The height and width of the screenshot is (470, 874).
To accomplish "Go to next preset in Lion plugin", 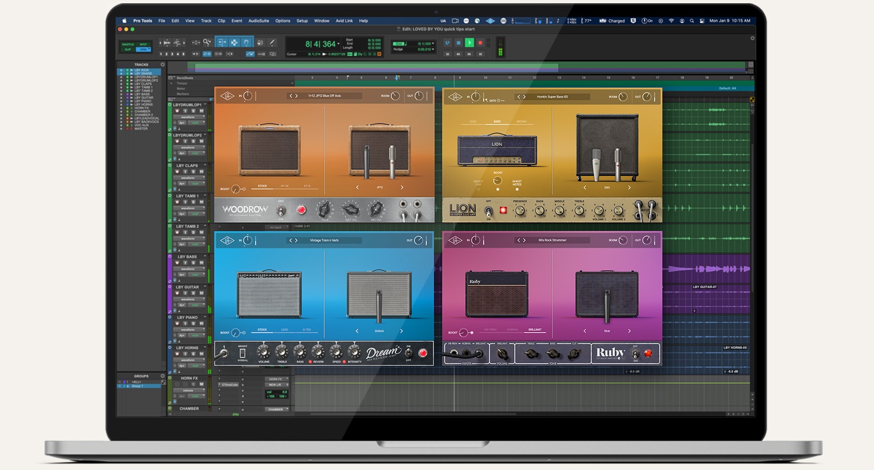I will [525, 97].
